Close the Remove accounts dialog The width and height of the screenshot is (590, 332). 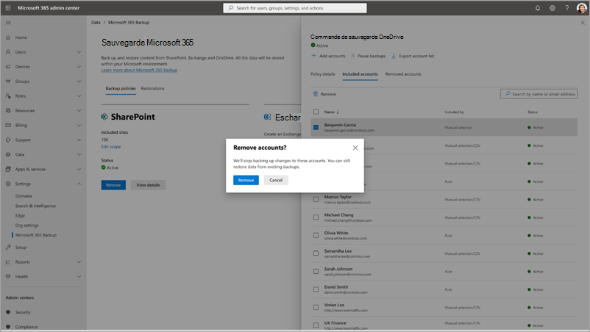click(355, 148)
